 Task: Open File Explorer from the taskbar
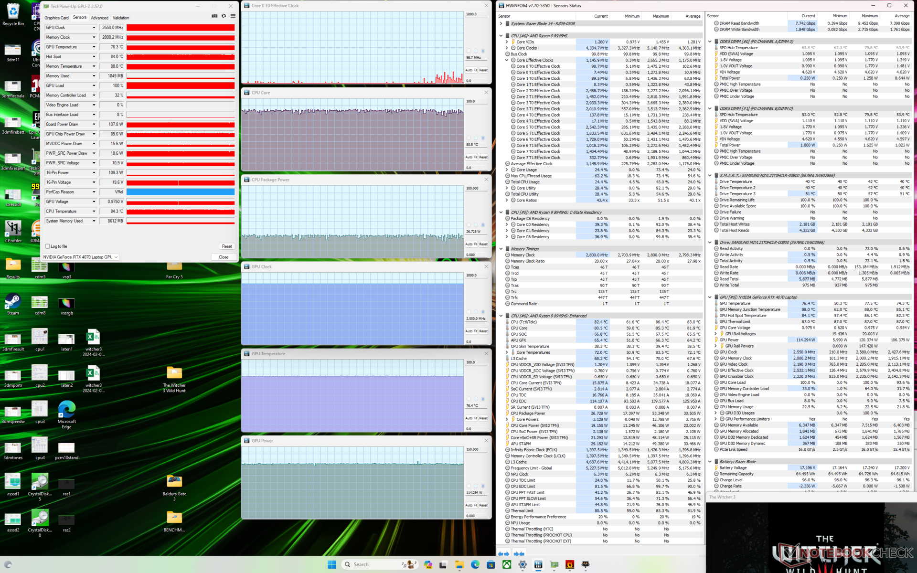tap(459, 564)
